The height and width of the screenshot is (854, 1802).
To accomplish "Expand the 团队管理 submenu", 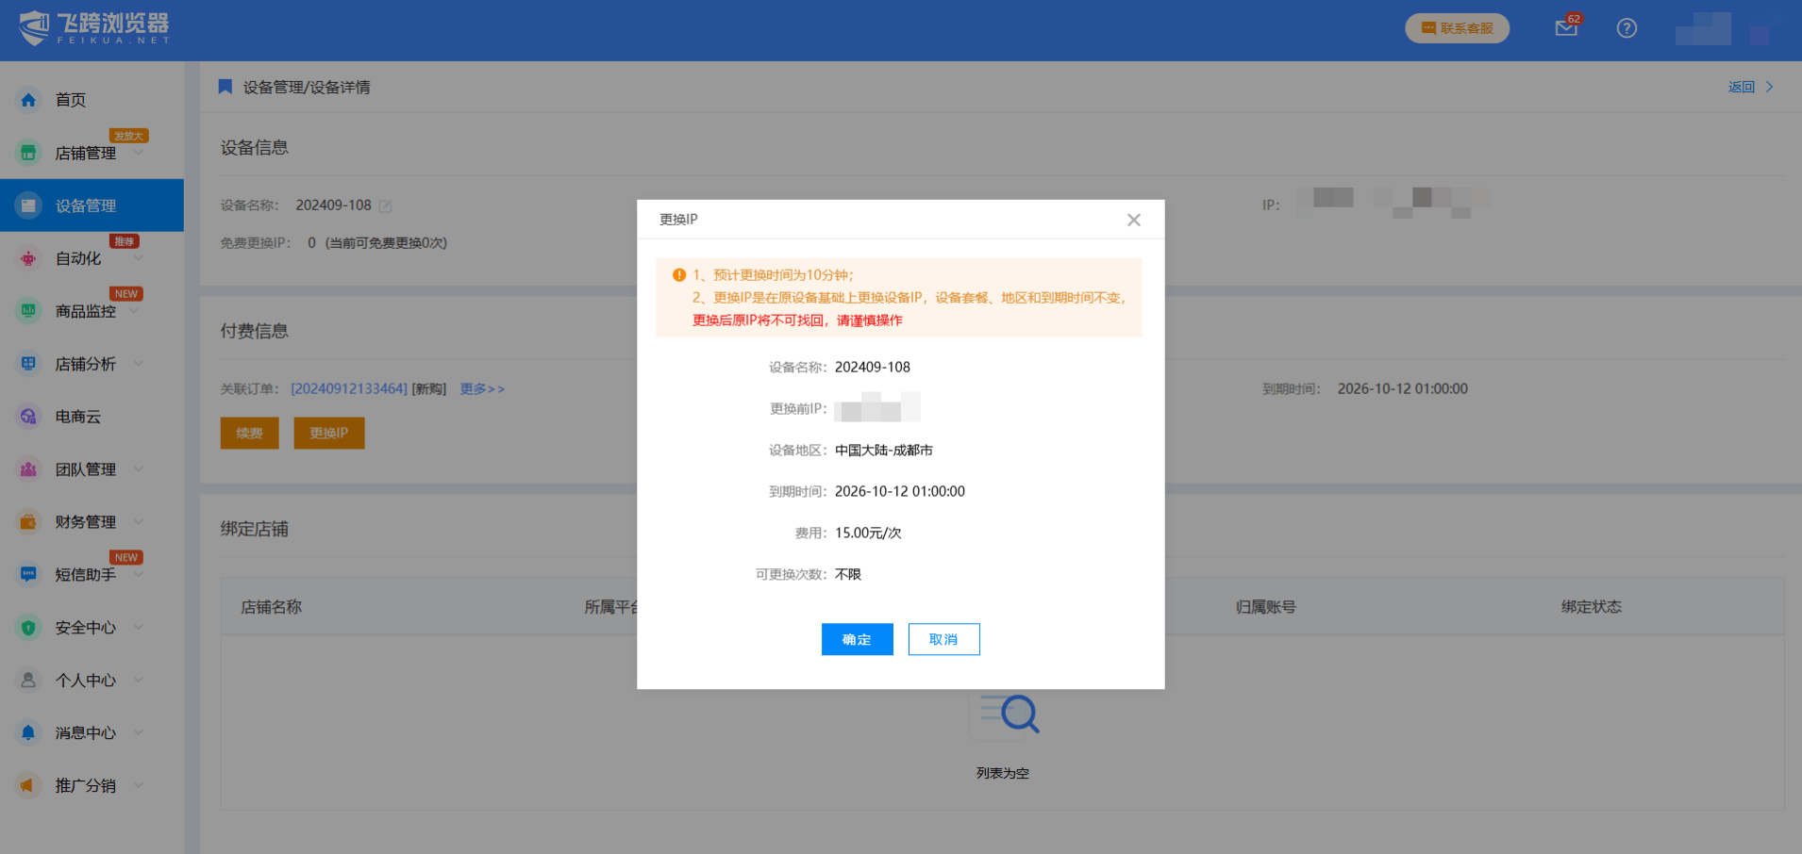I will [138, 468].
